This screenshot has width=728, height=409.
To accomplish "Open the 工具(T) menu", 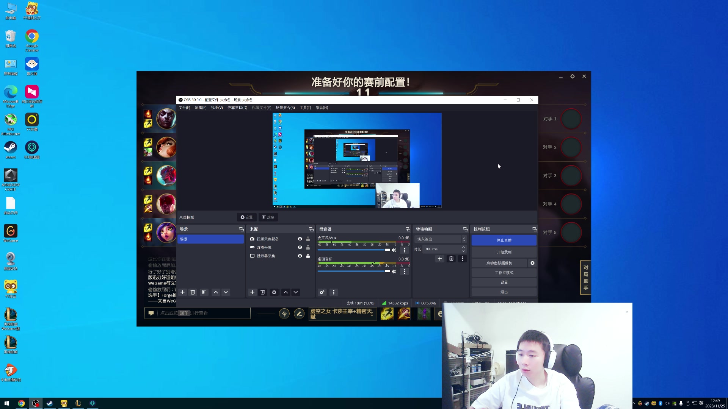I will pos(305,108).
